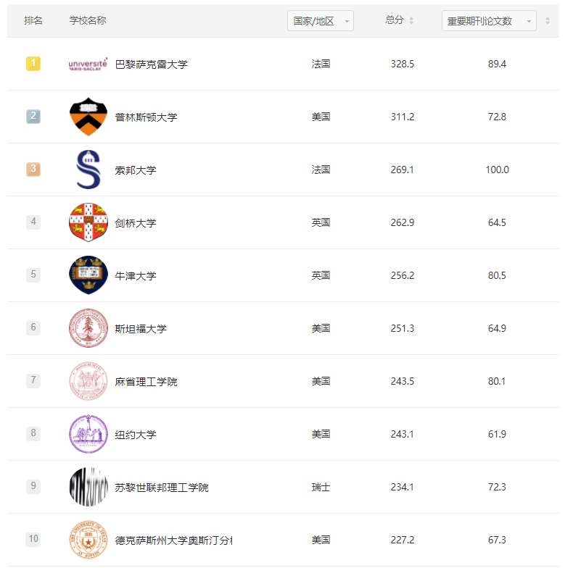
Task: Click the Cambridge University crest
Action: 88,222
